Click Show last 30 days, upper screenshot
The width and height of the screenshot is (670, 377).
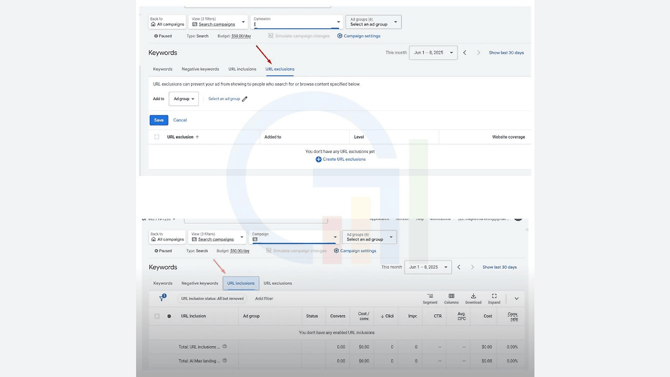click(506, 53)
